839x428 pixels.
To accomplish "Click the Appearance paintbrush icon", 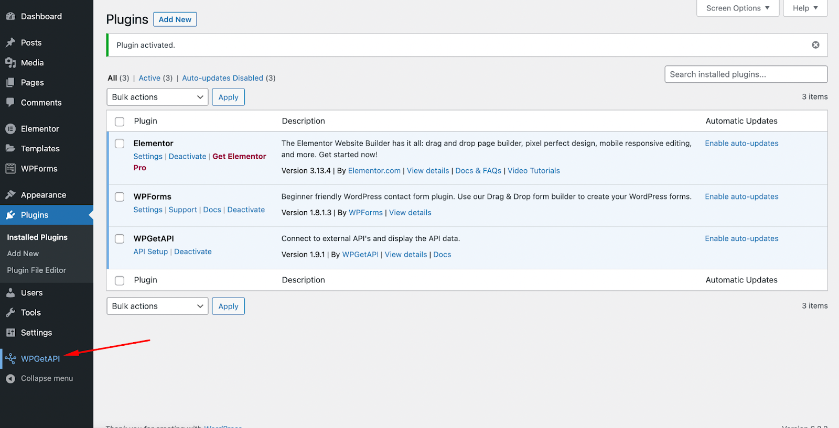I will (x=10, y=195).
